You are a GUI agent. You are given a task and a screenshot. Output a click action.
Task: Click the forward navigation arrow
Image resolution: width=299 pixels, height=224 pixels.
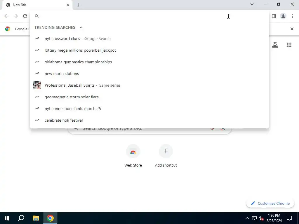[16, 16]
